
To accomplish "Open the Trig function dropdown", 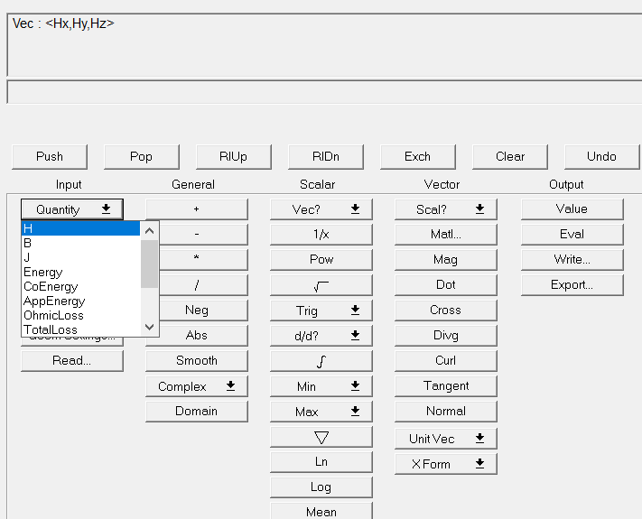I will click(x=321, y=310).
